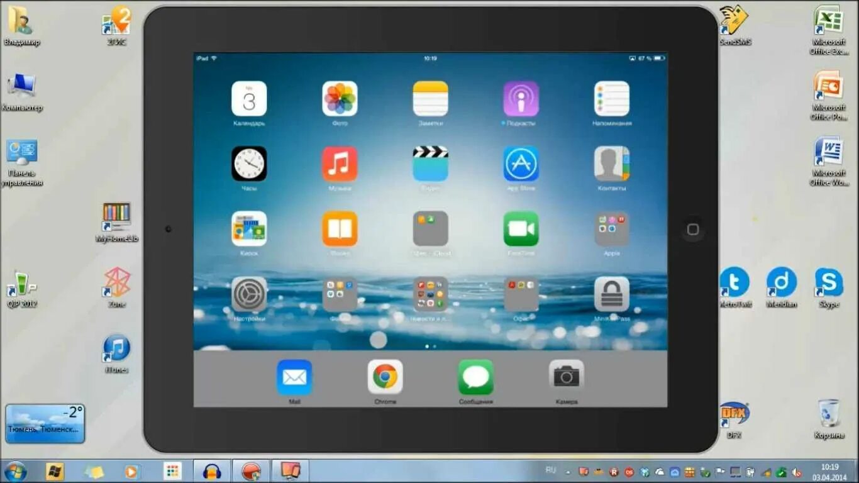
Task: Launch the red Музыка app
Action: tap(340, 164)
